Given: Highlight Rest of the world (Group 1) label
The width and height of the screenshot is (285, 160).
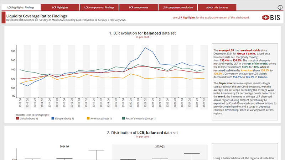Looking at the screenshot, I should coord(141,118).
